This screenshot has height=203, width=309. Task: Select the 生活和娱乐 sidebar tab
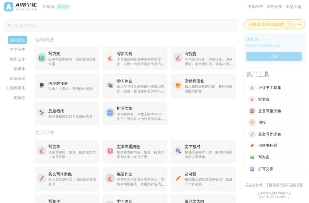[15, 88]
